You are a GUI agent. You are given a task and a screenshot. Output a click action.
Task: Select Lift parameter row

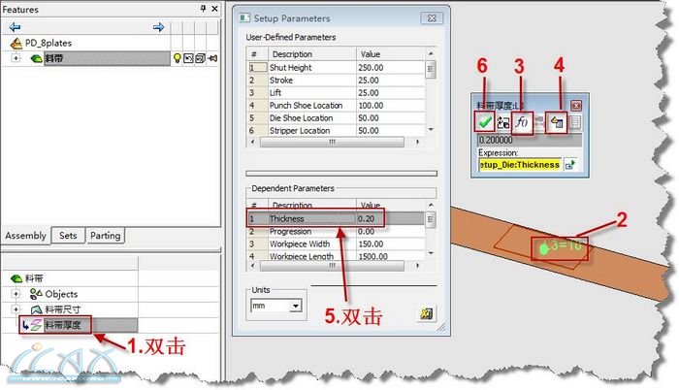coord(336,93)
